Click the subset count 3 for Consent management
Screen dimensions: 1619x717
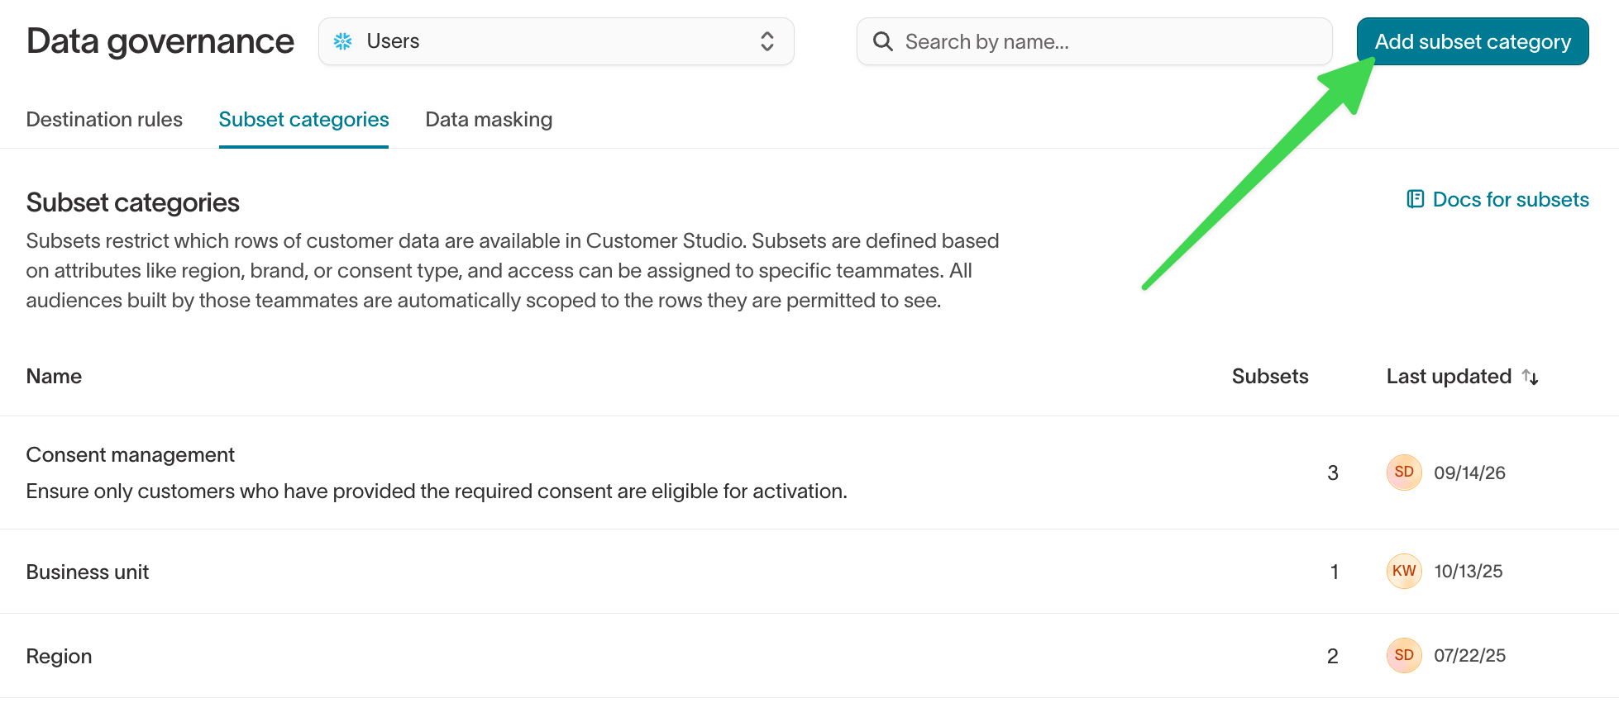point(1333,473)
